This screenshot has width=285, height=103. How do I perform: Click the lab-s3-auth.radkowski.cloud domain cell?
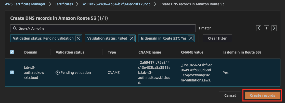pyautogui.click(x=34, y=72)
